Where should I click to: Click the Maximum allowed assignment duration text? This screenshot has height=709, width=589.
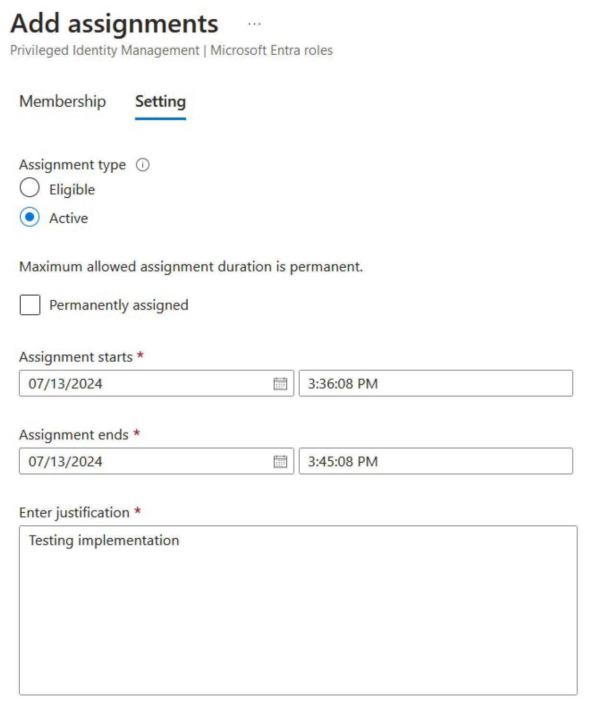(191, 267)
